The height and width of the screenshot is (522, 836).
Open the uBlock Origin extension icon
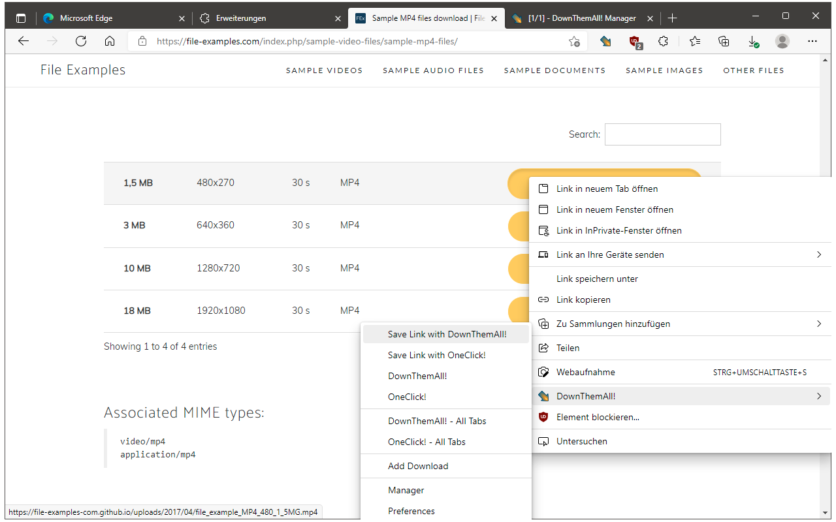635,42
